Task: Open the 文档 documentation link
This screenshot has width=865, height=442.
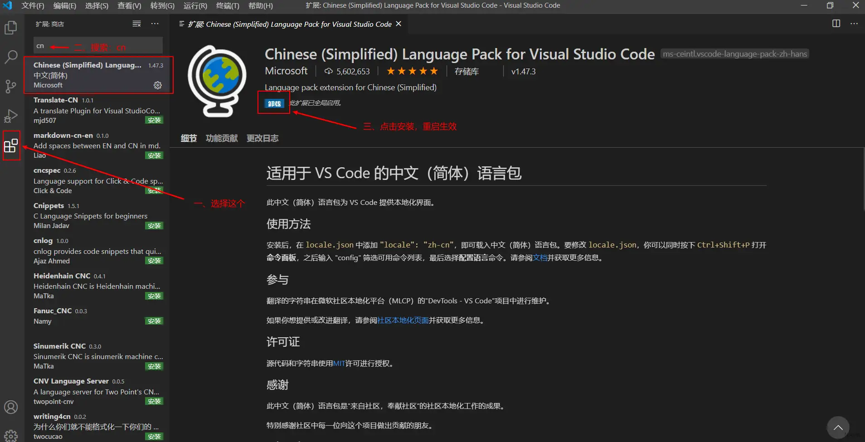Action: click(x=540, y=257)
